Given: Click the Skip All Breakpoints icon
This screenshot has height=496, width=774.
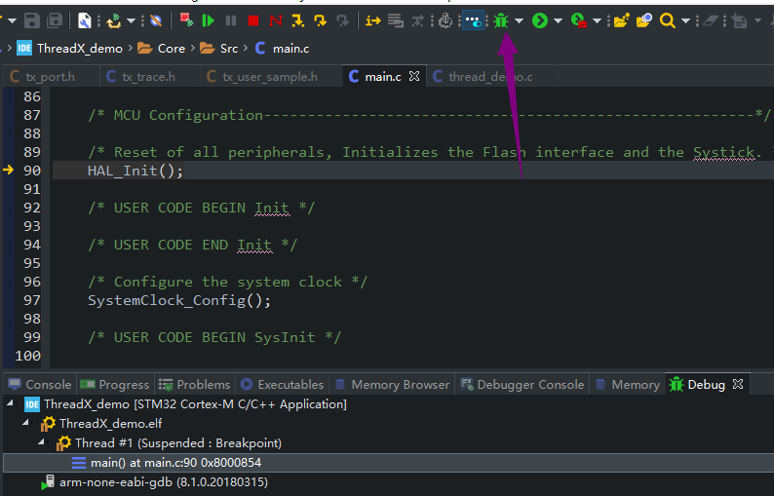Looking at the screenshot, I should pos(156,20).
